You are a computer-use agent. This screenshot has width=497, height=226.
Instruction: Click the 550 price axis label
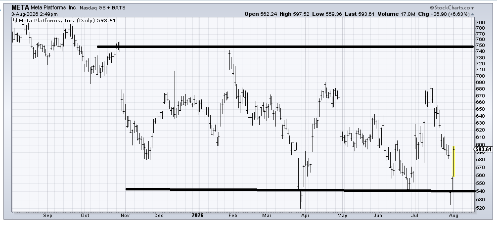481,183
